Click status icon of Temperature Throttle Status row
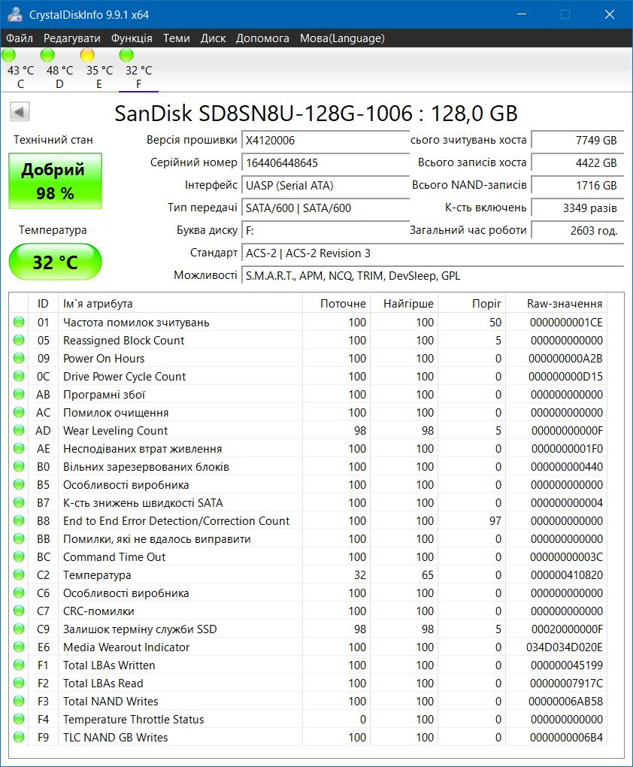 pyautogui.click(x=19, y=719)
